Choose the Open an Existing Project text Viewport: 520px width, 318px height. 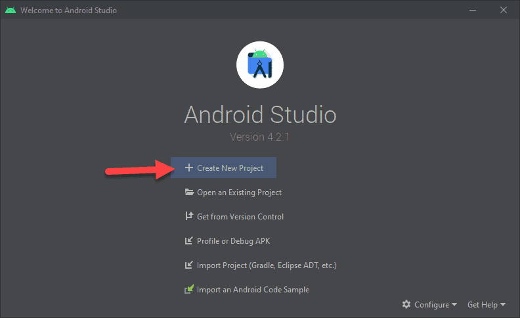click(239, 193)
